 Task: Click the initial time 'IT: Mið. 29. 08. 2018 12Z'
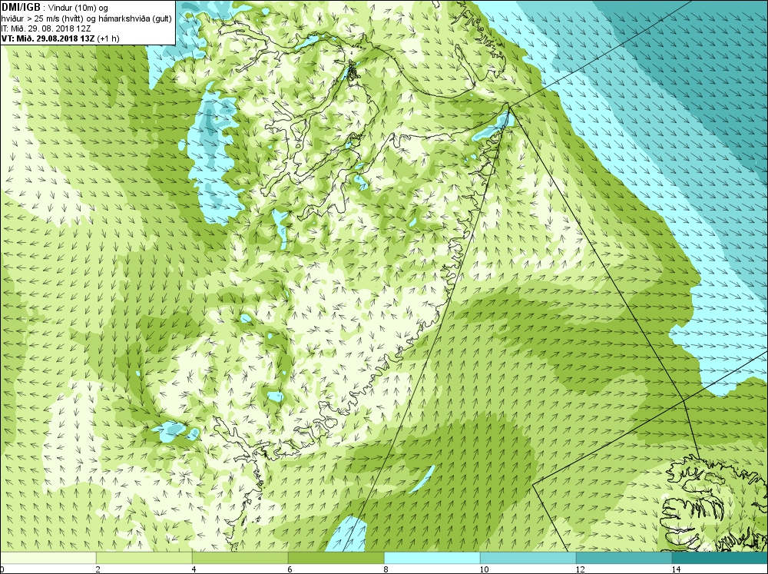coord(46,28)
